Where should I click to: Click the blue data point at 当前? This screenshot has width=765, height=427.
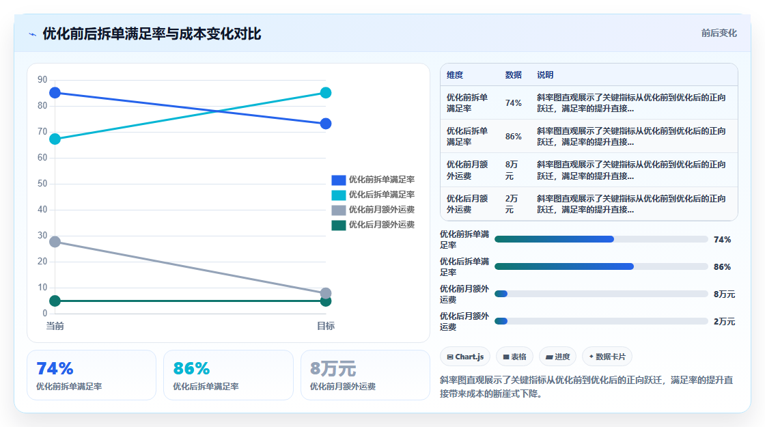[x=55, y=93]
